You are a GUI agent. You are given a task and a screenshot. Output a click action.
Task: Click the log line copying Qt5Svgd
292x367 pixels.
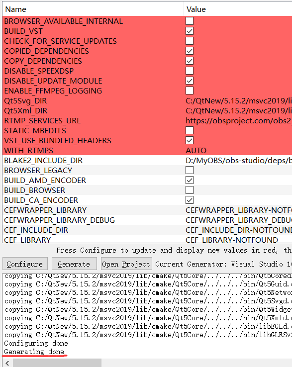click(x=148, y=301)
